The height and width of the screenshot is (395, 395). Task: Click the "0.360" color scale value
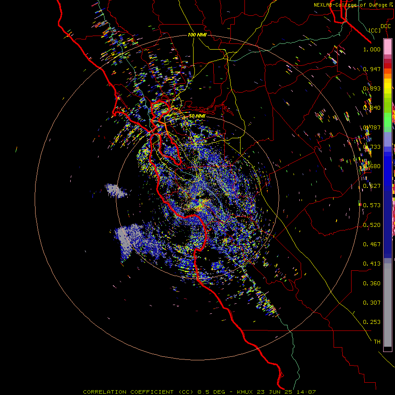[x=372, y=284]
